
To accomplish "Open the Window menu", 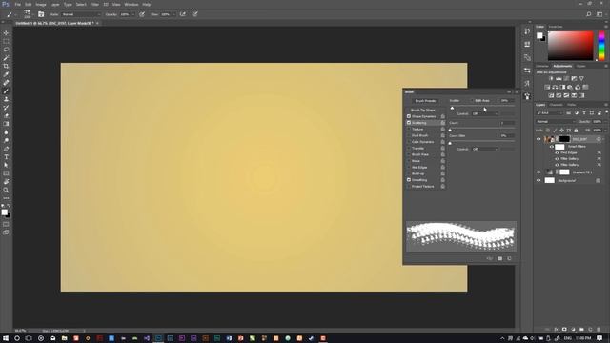I will click(x=132, y=4).
